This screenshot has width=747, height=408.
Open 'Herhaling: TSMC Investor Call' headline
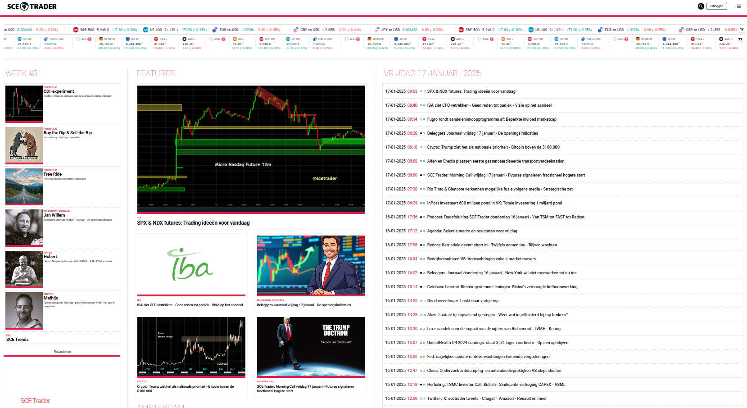496,385
